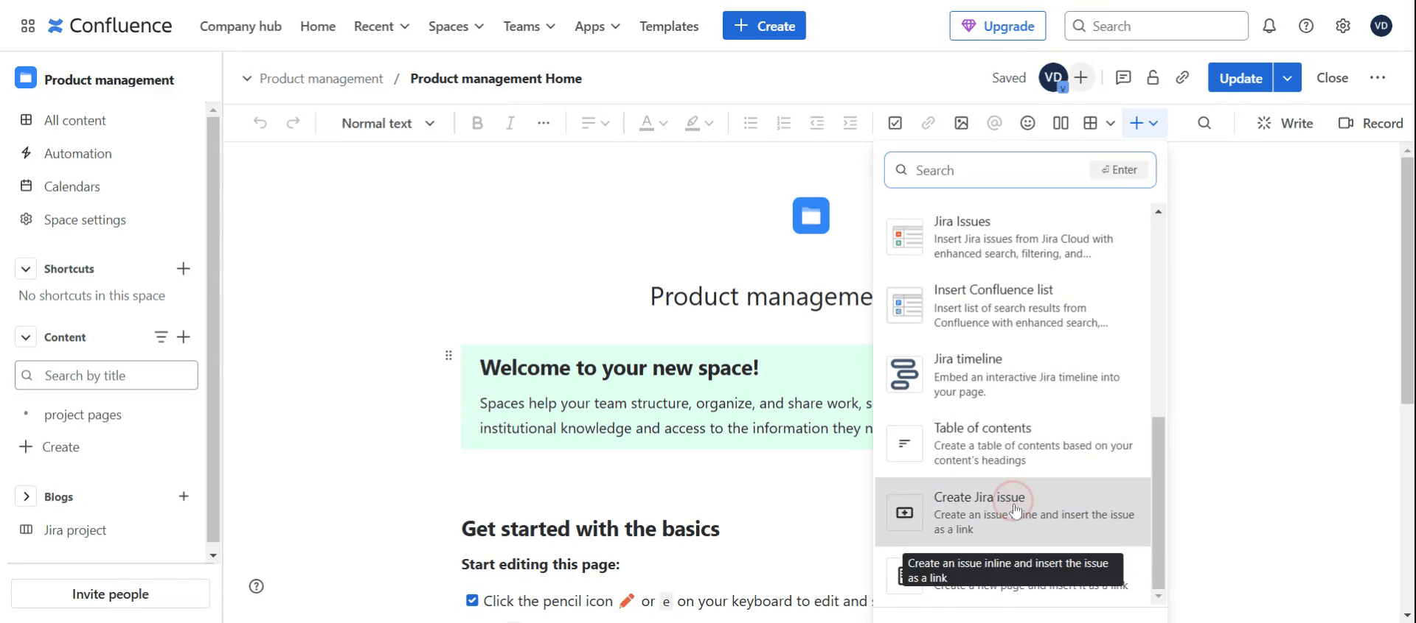This screenshot has width=1416, height=623.
Task: Open VD profile avatar menu
Action: click(1381, 26)
